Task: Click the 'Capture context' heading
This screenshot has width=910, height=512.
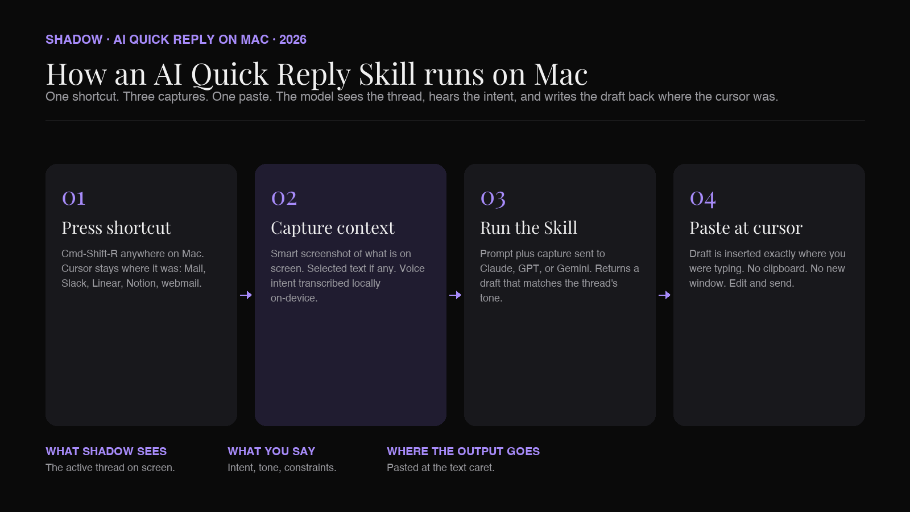Action: point(333,228)
